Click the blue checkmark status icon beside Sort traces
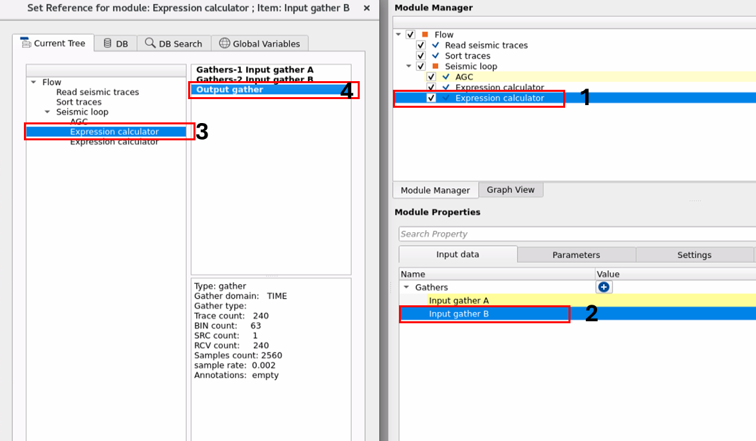The image size is (756, 441). (x=436, y=55)
